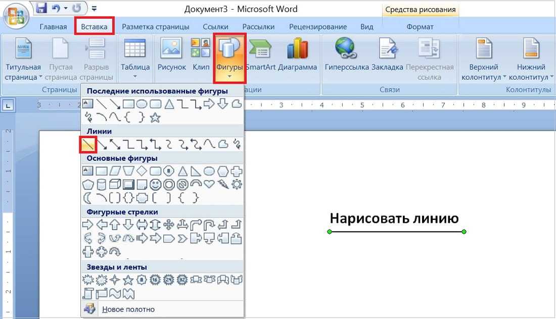Expand the Undo history dropdown arrow
Viewport: 556px width, 319px height.
pyautogui.click(x=66, y=8)
